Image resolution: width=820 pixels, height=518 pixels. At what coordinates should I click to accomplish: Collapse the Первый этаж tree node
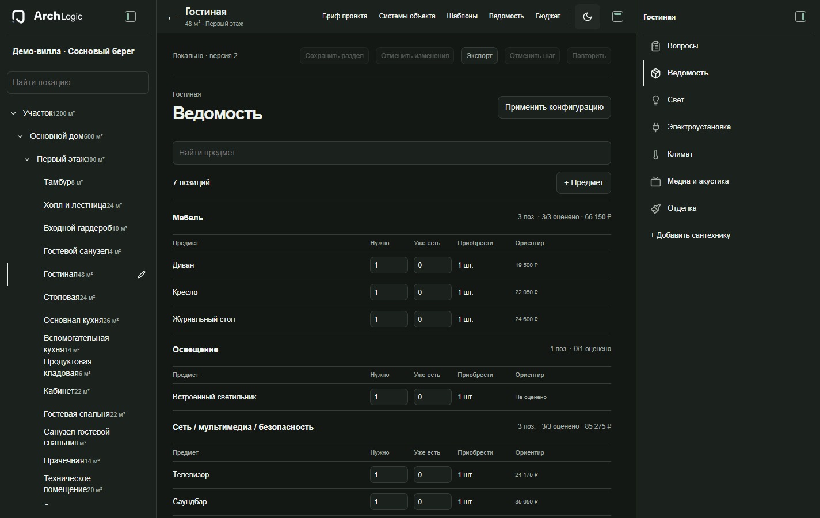click(x=27, y=159)
